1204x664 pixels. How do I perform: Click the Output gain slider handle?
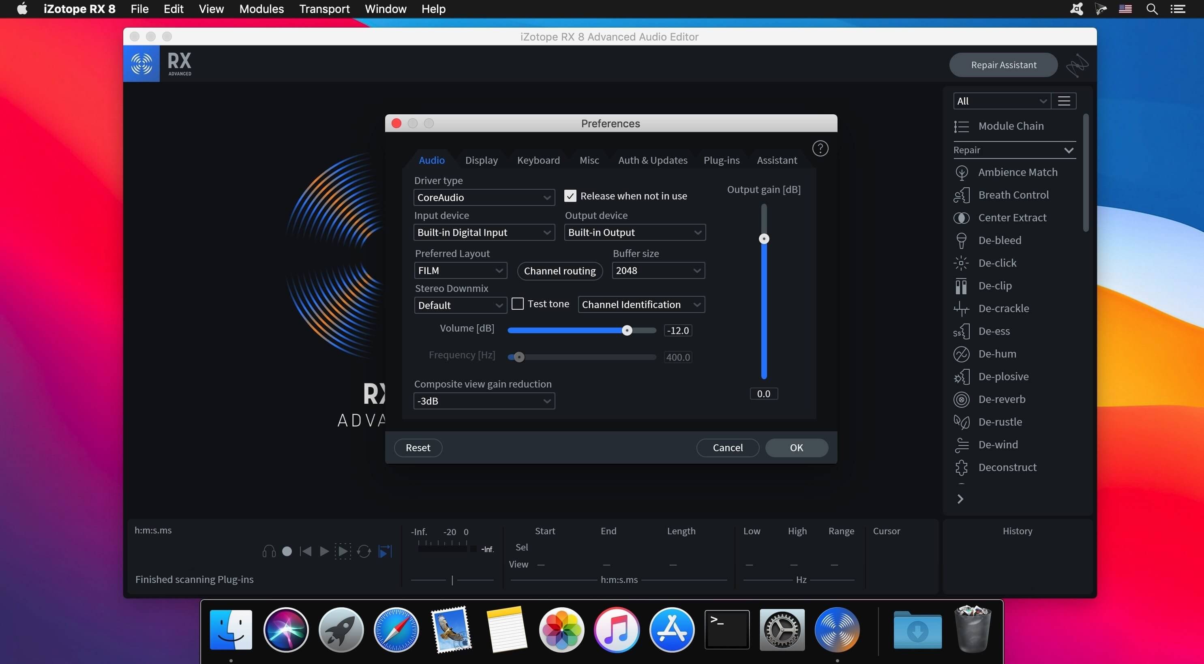point(764,239)
